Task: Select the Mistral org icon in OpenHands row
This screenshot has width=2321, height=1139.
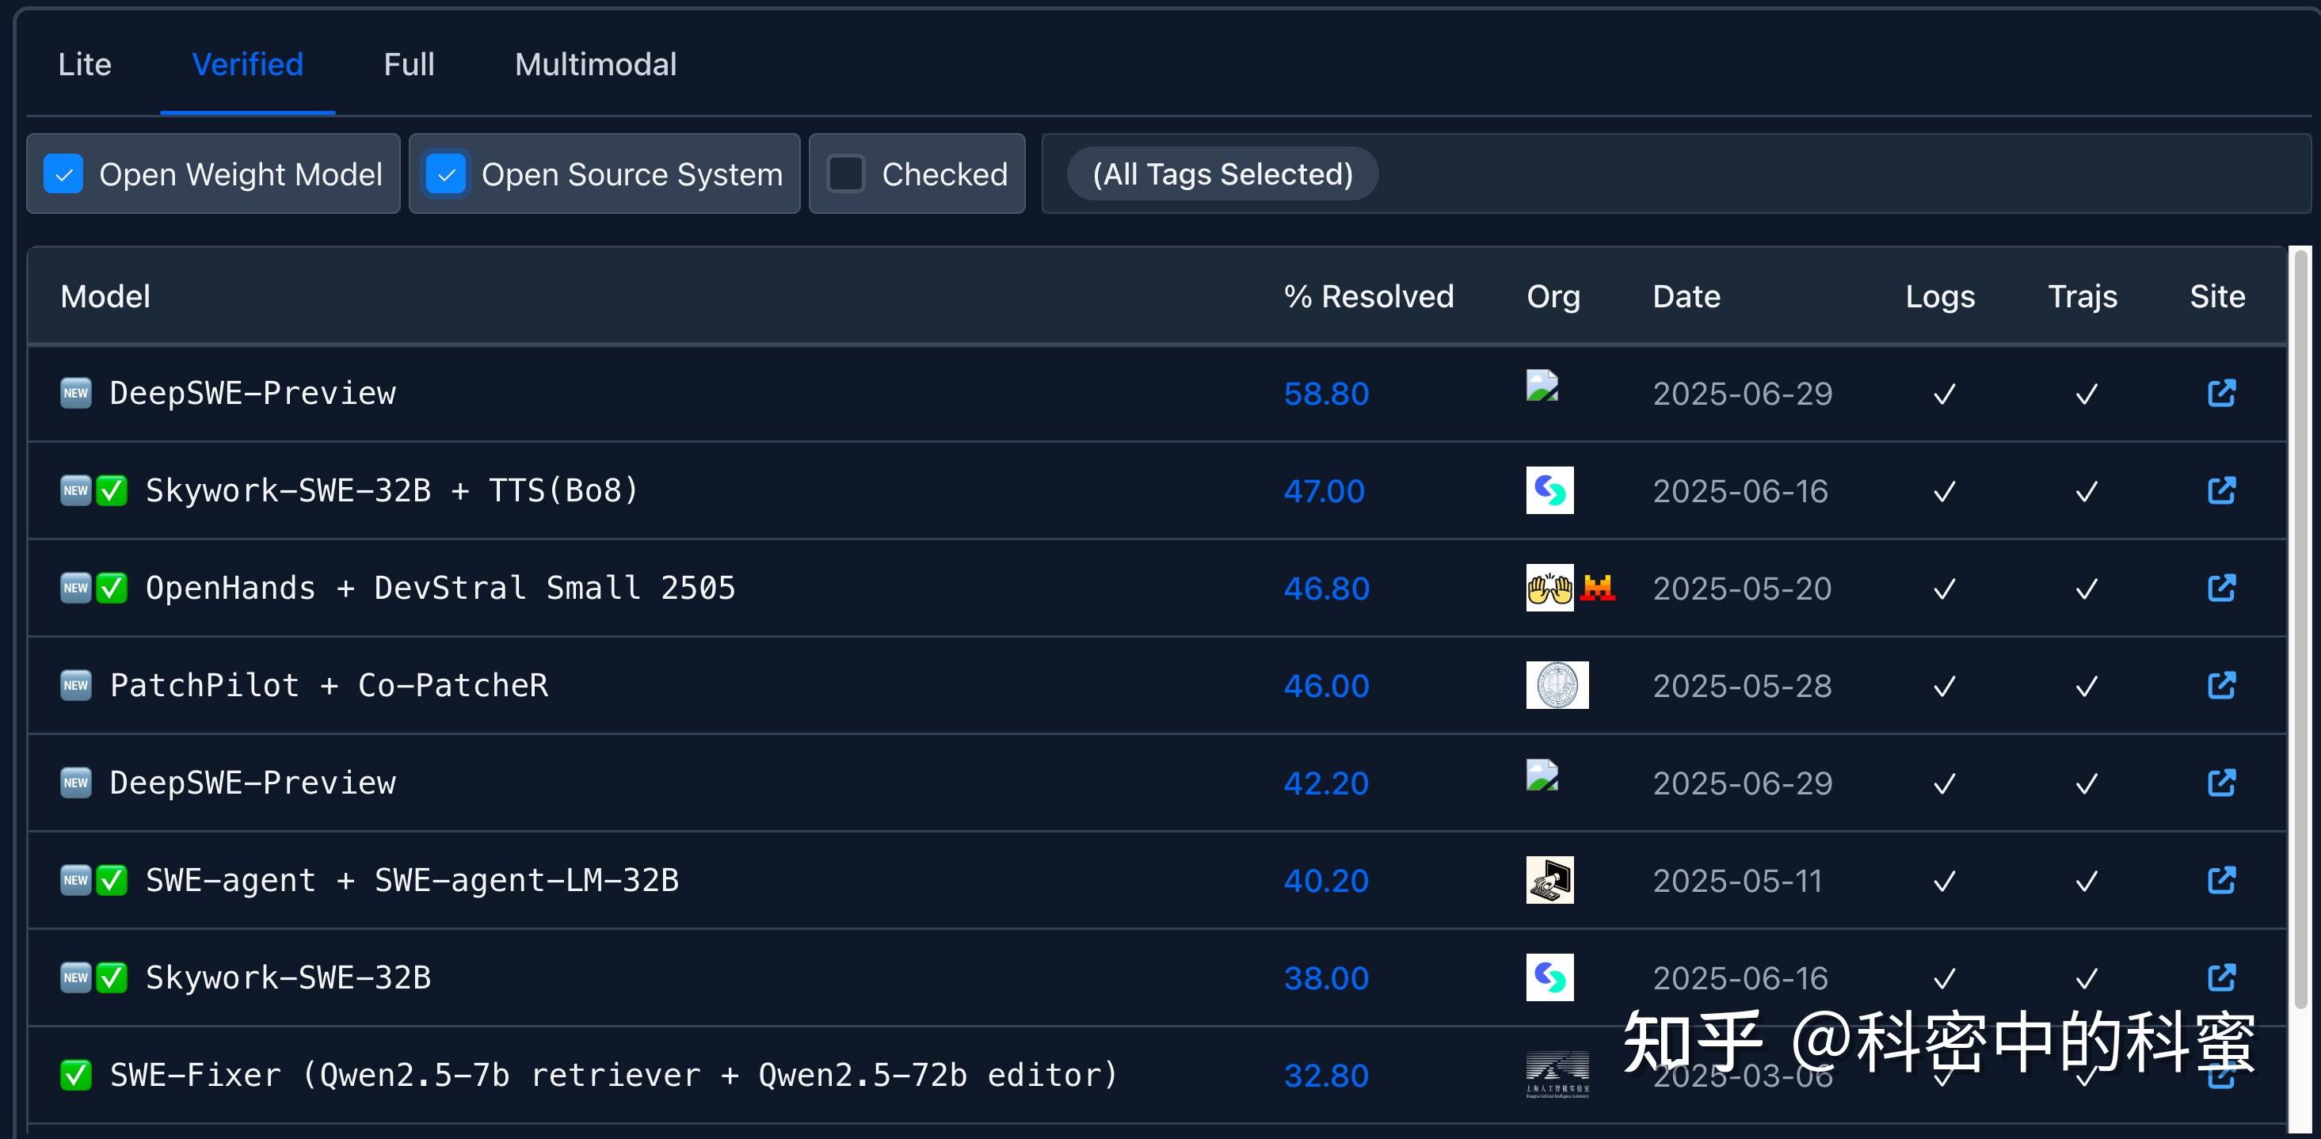Action: 1597,588
